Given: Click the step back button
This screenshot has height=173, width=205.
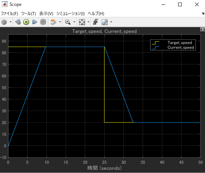Looking at the screenshot, I should [18, 22].
